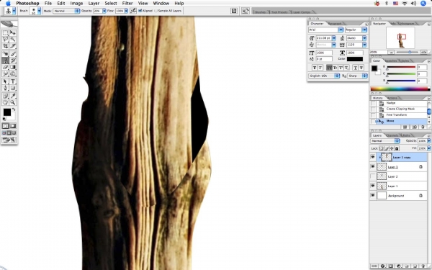The height and width of the screenshot is (270, 432).
Task: Click the Create new layer icon
Action: 415,266
